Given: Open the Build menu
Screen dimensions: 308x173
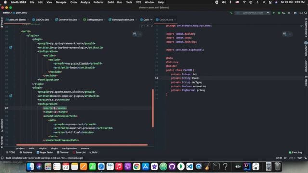Looking at the screenshot, I should pos(110,2).
